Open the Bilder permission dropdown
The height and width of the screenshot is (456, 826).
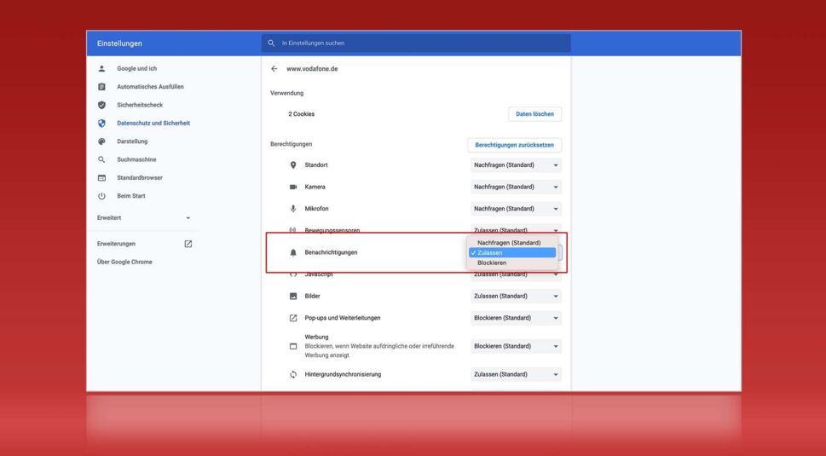pos(516,297)
